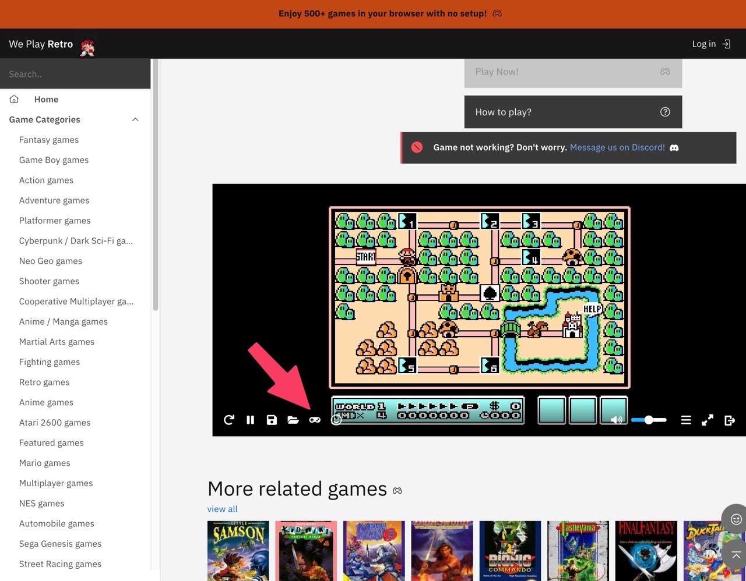The width and height of the screenshot is (746, 581).
Task: Open NES games category
Action: coord(41,503)
